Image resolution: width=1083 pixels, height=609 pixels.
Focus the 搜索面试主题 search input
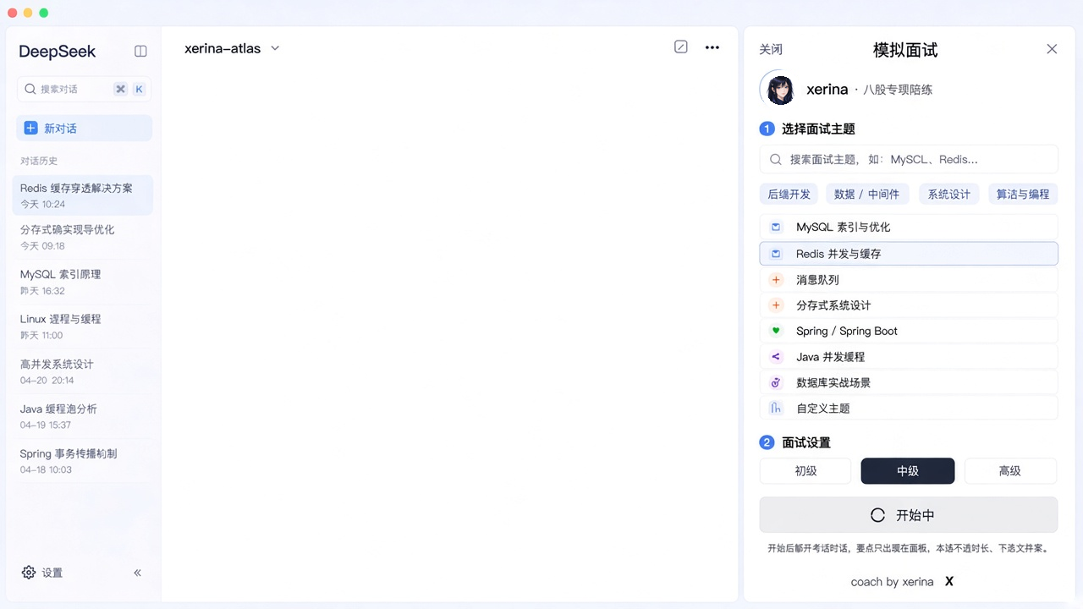point(909,159)
